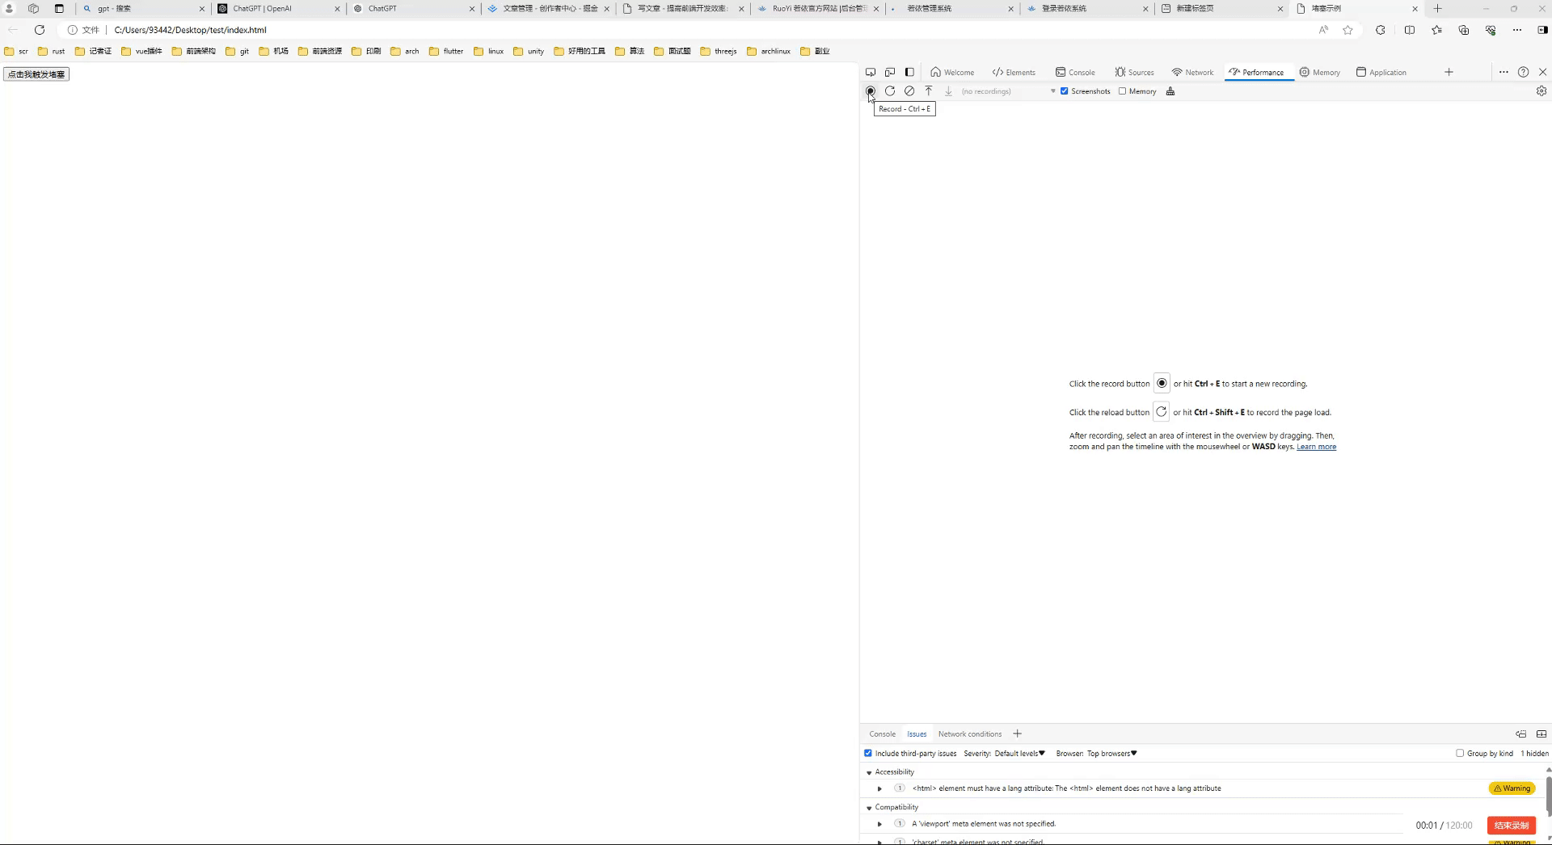Image resolution: width=1552 pixels, height=845 pixels.
Task: Open Performance capture settings gear
Action: coord(1541,91)
